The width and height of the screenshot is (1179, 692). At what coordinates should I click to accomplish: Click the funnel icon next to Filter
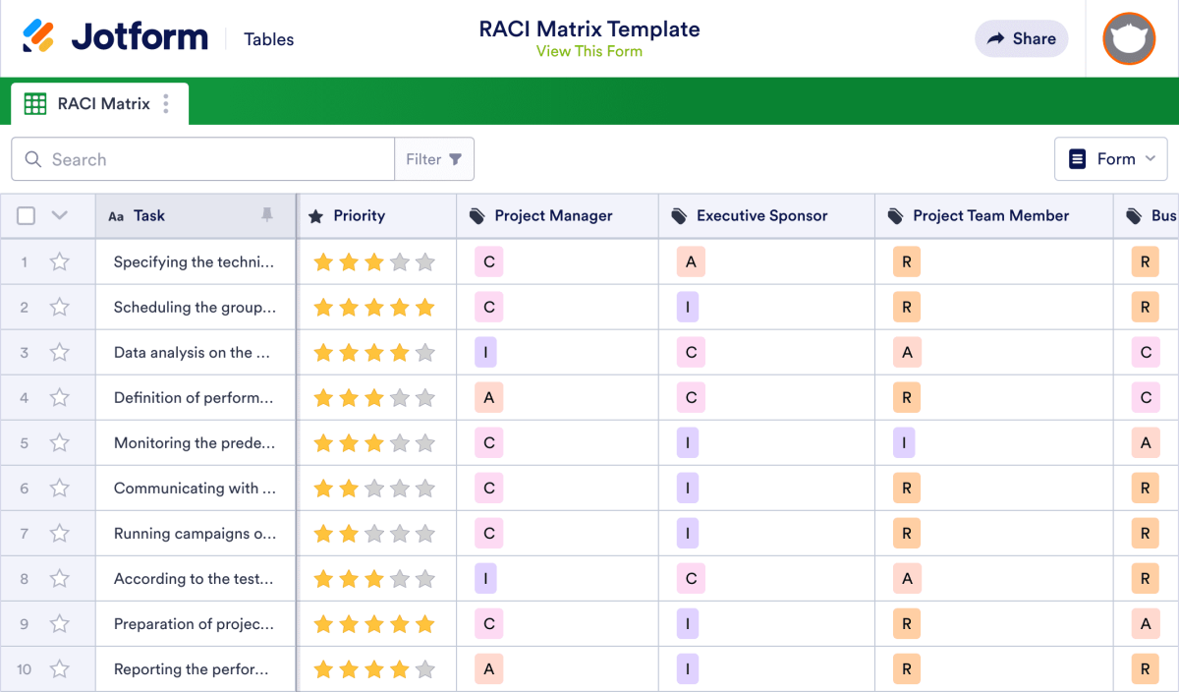[456, 158]
